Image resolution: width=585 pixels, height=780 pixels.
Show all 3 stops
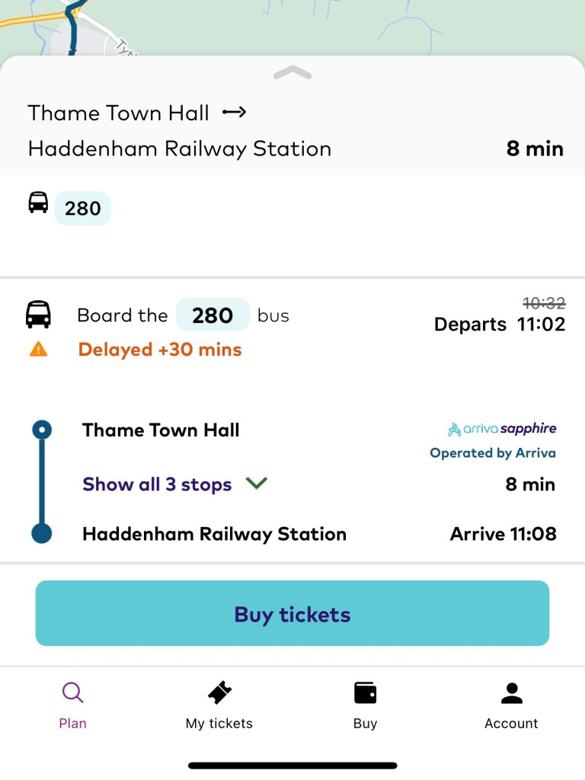coord(157,484)
